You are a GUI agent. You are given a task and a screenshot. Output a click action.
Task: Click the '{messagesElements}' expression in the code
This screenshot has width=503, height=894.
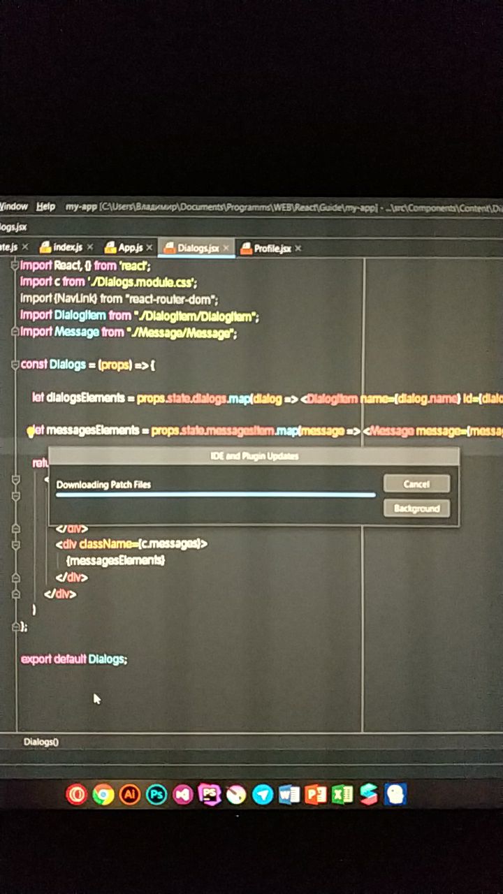point(115,560)
